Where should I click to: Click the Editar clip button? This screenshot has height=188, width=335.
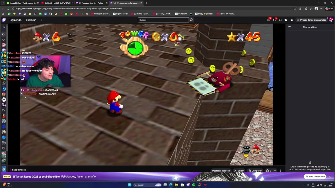(x=239, y=171)
